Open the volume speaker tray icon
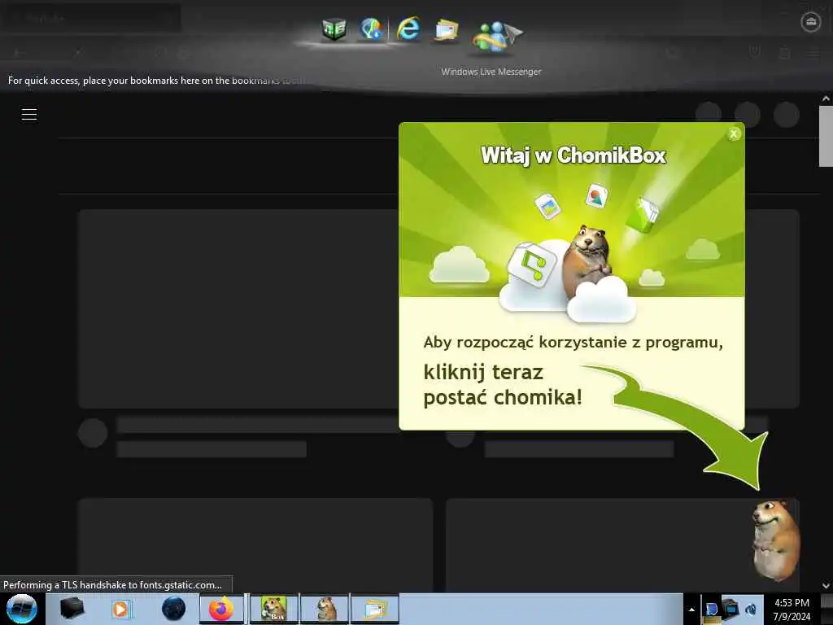 click(x=751, y=610)
